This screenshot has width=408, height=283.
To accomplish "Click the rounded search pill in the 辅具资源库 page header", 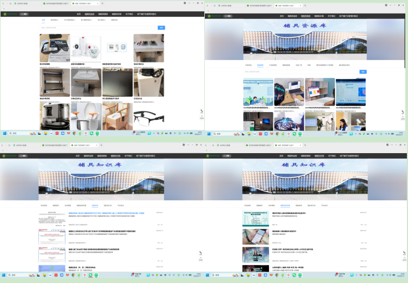I will [x=228, y=16].
